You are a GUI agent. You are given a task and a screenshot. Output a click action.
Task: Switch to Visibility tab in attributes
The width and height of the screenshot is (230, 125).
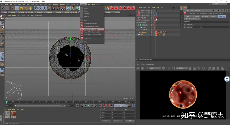tap(196, 16)
